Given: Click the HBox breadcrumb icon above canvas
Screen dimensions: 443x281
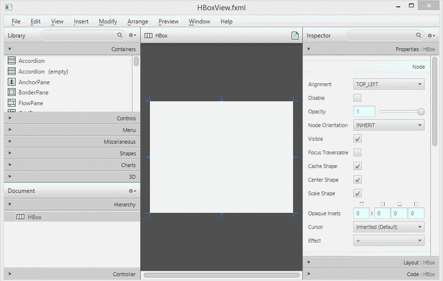Looking at the screenshot, I should point(148,36).
